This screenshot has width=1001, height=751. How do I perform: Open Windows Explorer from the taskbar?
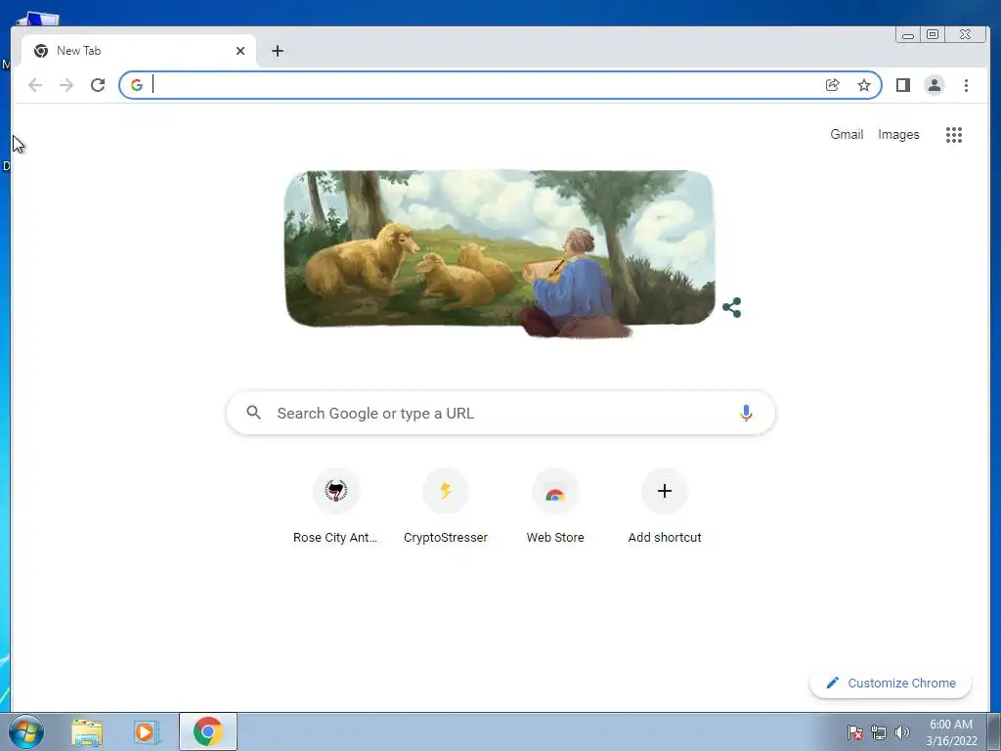point(87,731)
